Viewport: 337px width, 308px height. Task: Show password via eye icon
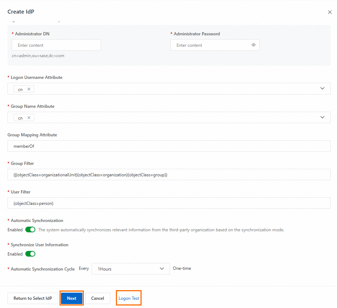tap(254, 45)
